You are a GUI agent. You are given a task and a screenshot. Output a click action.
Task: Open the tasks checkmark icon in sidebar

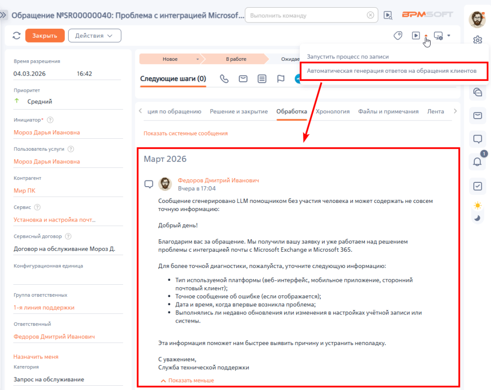(x=477, y=186)
